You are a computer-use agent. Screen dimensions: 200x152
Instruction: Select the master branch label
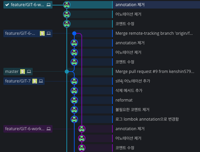click(x=18, y=72)
